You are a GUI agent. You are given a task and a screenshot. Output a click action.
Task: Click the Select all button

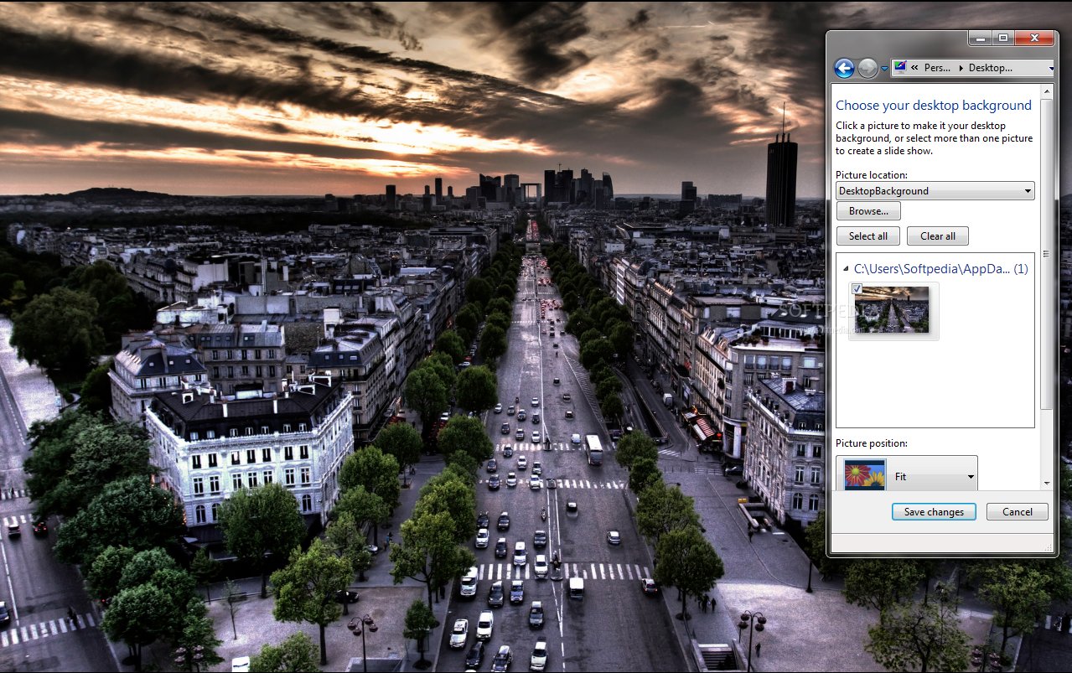pyautogui.click(x=867, y=236)
